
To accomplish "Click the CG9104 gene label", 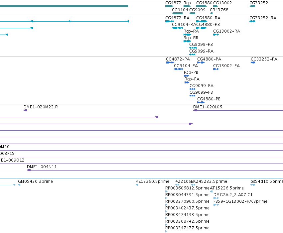I will tap(180, 10).
